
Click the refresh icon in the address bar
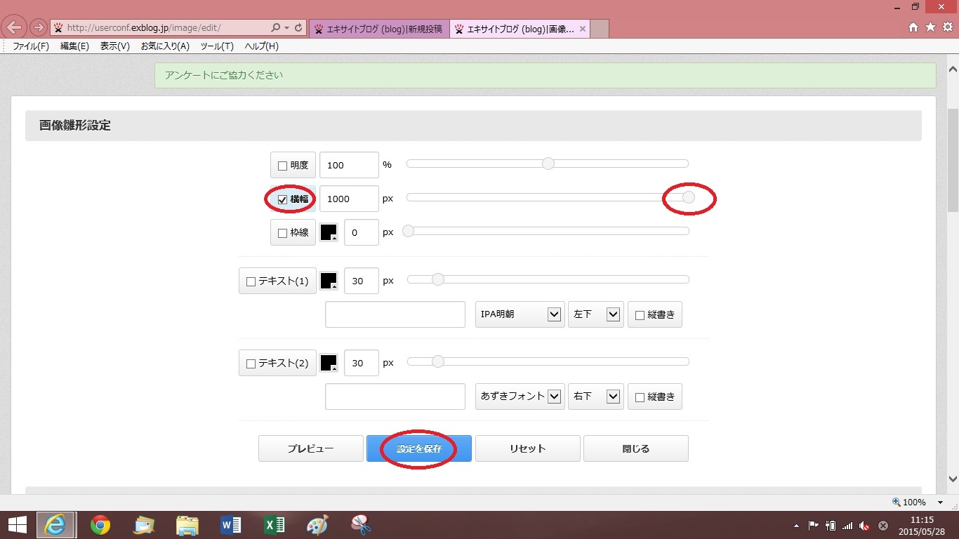tap(298, 28)
